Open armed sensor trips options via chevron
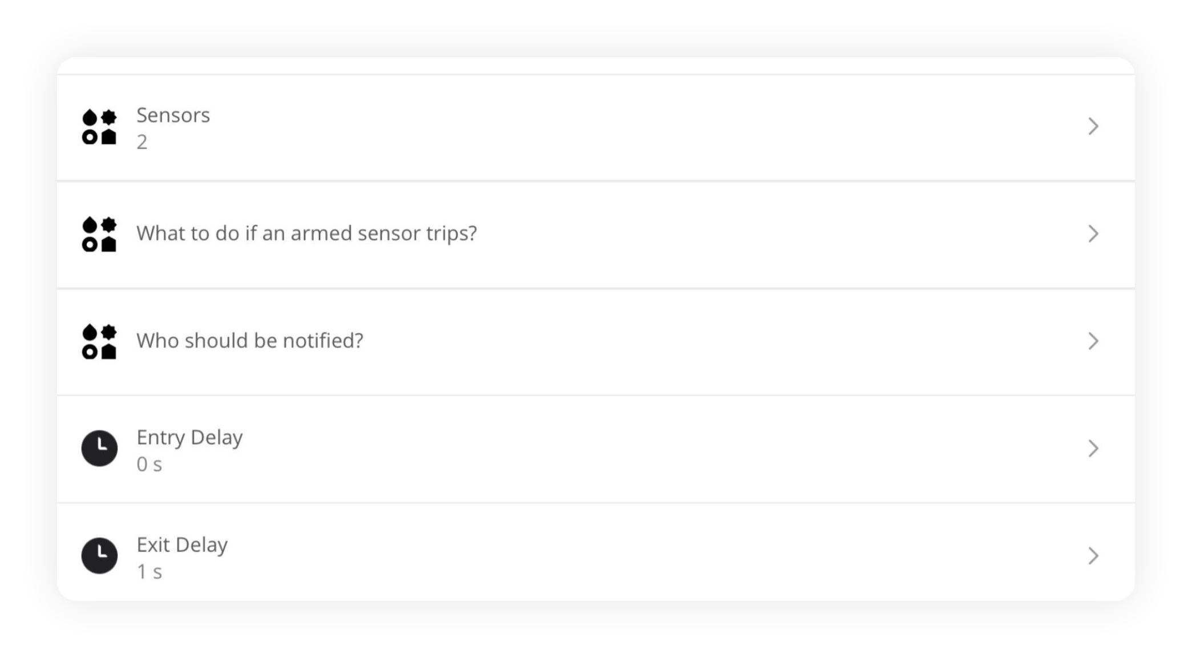 pos(1093,234)
